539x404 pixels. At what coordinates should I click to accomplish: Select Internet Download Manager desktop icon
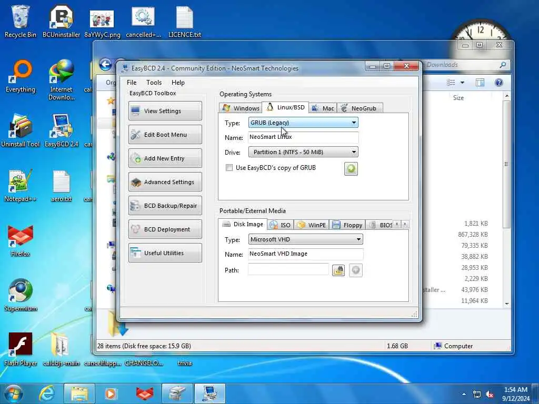coord(61,80)
